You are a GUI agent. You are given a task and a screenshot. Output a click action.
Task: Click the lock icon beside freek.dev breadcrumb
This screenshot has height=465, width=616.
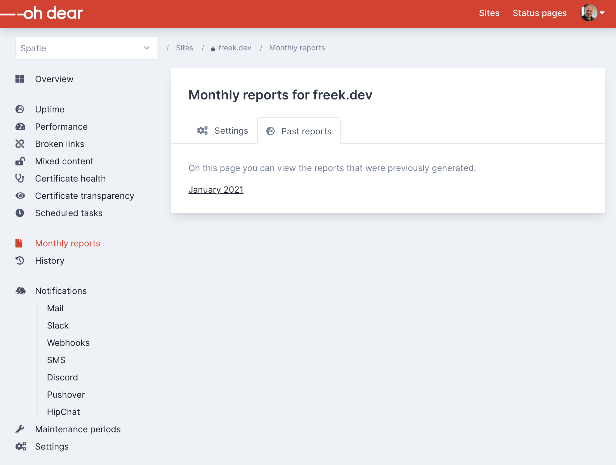(x=213, y=48)
